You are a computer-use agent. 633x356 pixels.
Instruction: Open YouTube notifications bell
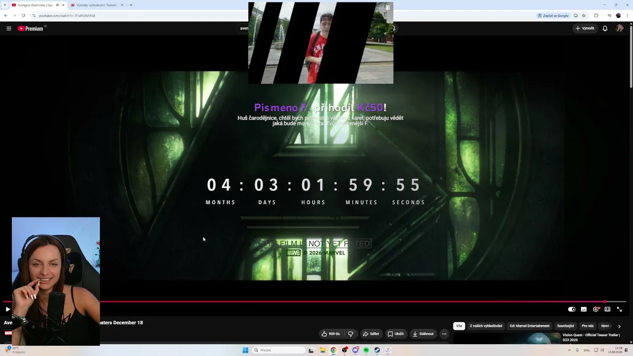pyautogui.click(x=605, y=29)
